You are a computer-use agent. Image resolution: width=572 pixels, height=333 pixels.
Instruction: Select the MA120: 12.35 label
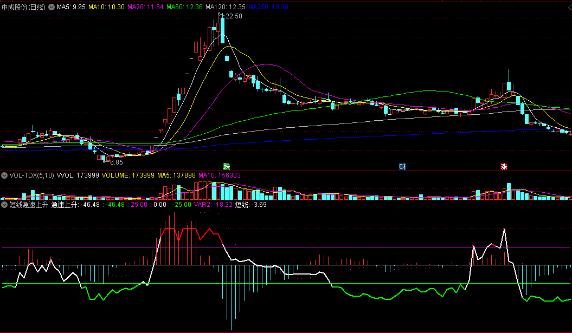[225, 7]
